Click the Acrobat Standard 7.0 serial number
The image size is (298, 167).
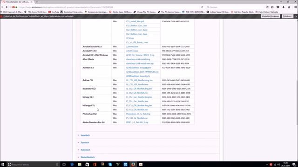click(176, 46)
